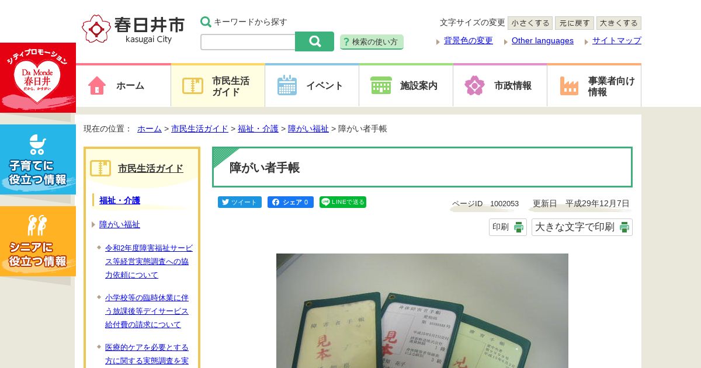701x368 pixels.
Task: Open Other languages link
Action: tap(543, 40)
